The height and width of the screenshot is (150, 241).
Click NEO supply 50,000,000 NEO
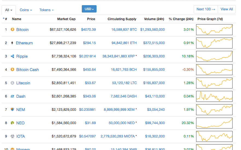[121, 123]
